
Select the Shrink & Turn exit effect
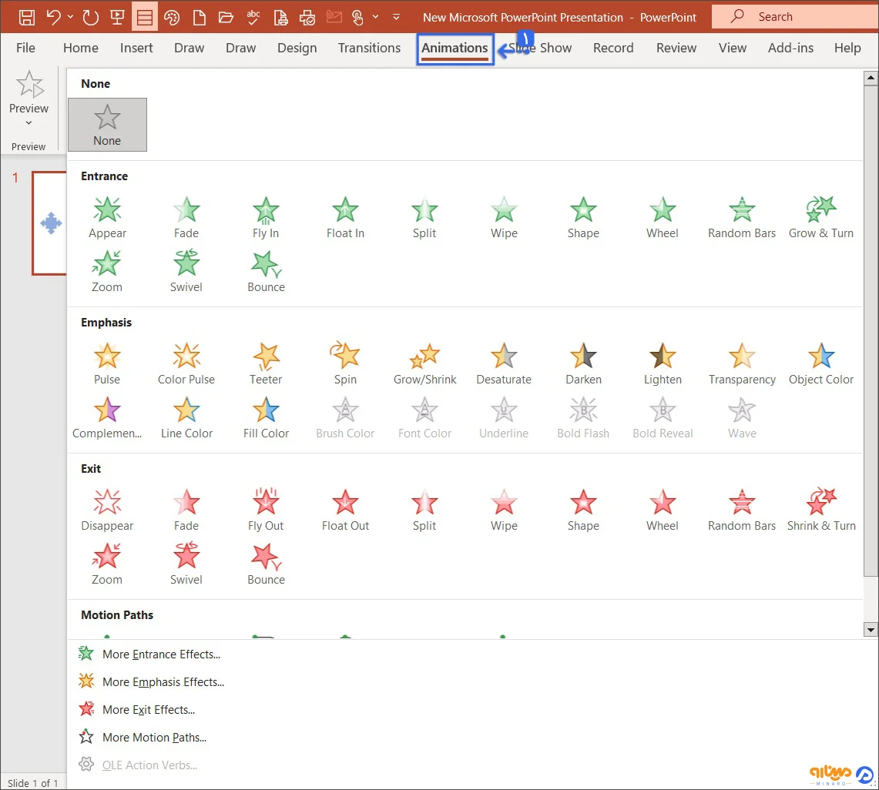820,510
